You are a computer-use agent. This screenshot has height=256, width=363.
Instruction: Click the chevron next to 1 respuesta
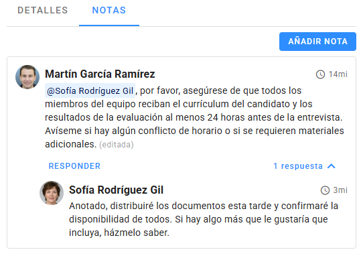coord(332,166)
